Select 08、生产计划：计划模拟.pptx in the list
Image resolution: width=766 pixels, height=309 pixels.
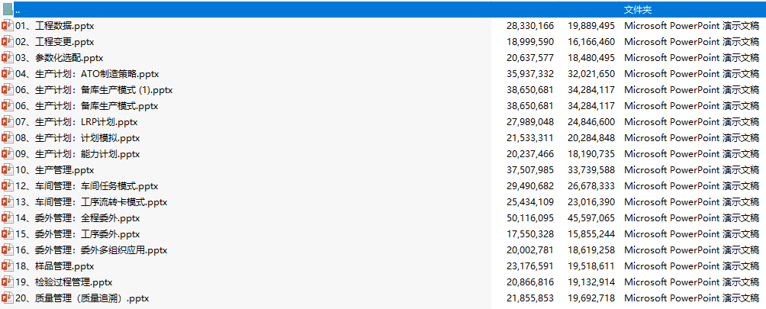pos(77,137)
